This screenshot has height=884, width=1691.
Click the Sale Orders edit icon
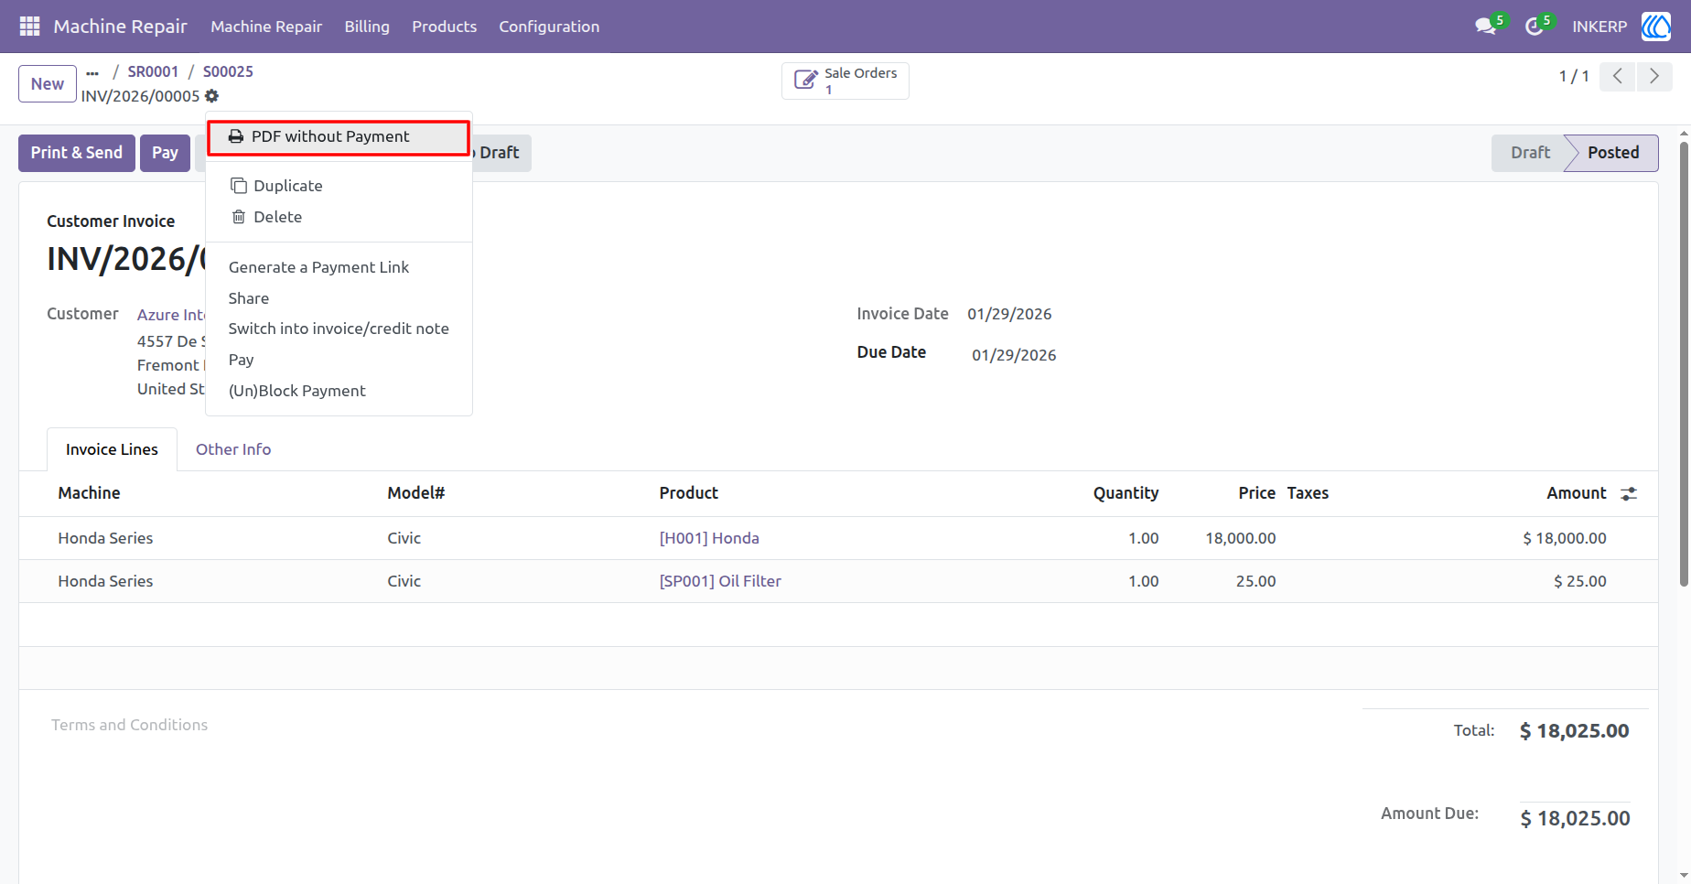tap(805, 81)
